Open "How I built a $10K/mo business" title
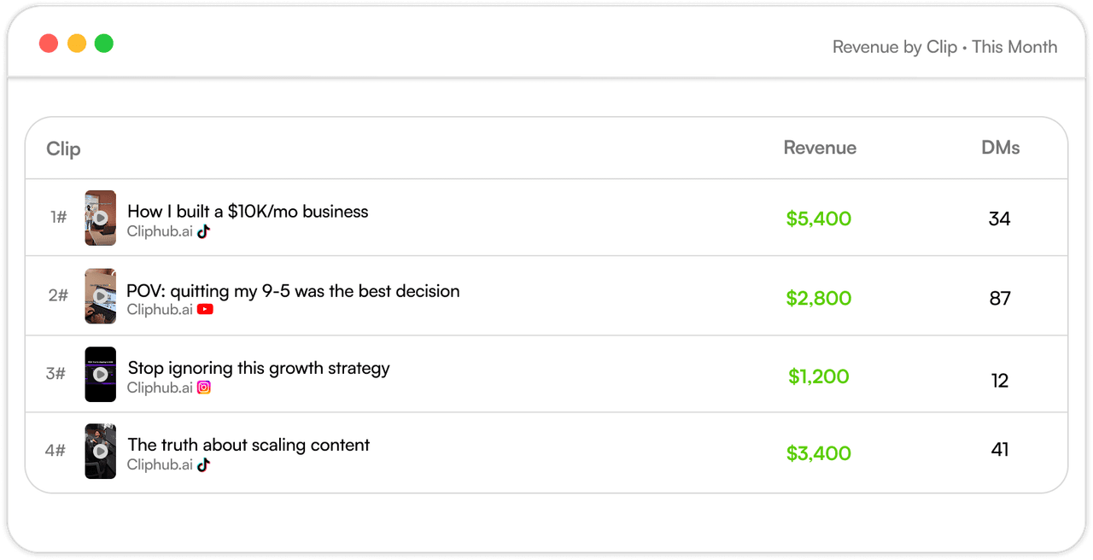 coord(248,212)
